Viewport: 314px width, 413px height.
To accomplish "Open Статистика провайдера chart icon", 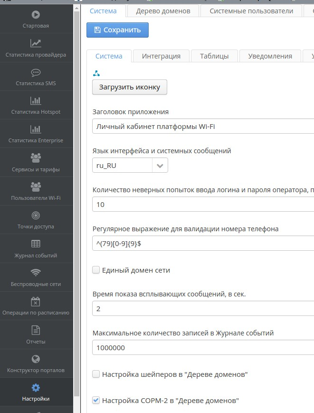I will click(36, 43).
